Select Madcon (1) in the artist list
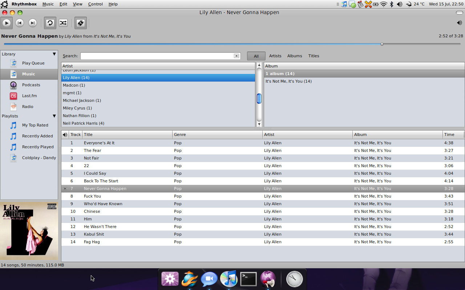This screenshot has width=465, height=290. [x=158, y=85]
